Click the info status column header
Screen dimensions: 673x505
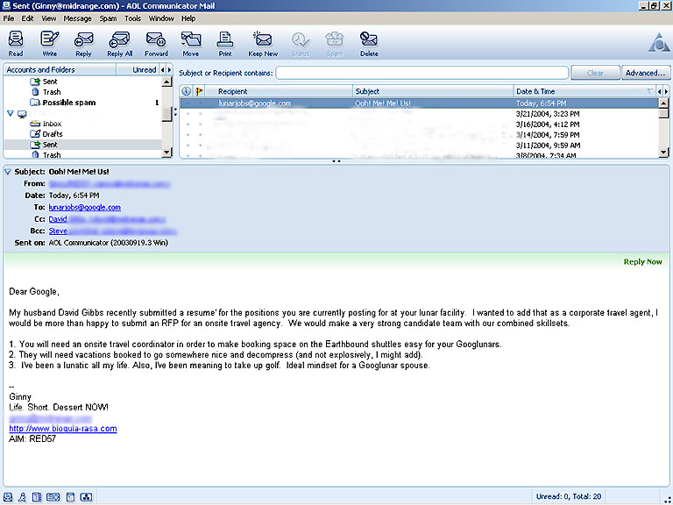(x=186, y=91)
